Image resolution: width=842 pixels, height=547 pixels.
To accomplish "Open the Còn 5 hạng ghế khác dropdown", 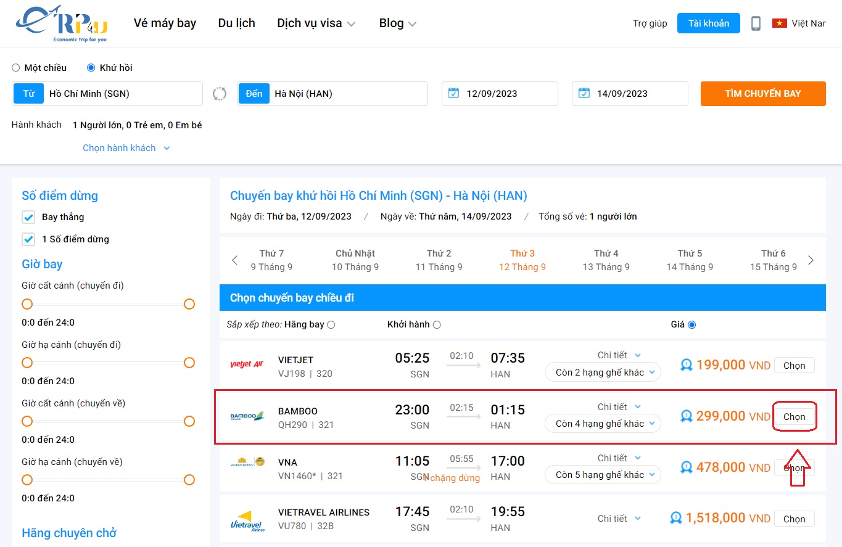I will pos(603,475).
